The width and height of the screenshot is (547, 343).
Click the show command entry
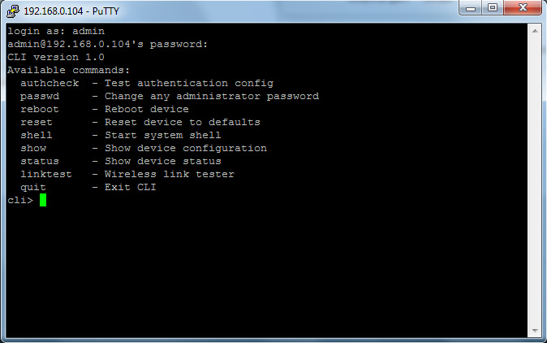coord(144,149)
